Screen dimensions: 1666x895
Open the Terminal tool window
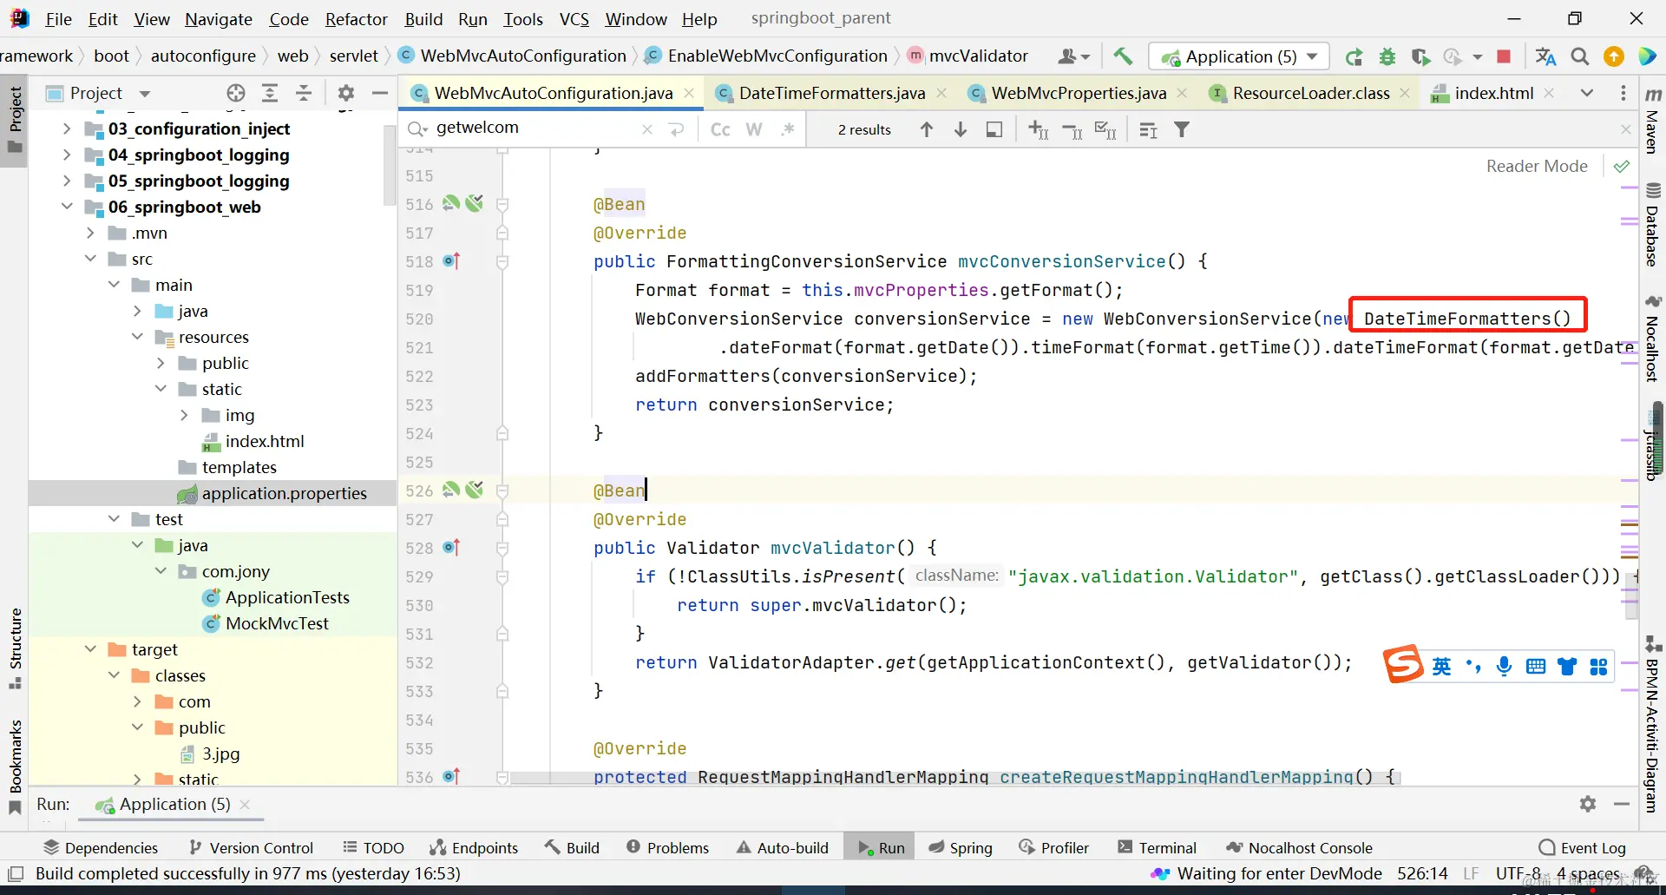pos(1157,847)
